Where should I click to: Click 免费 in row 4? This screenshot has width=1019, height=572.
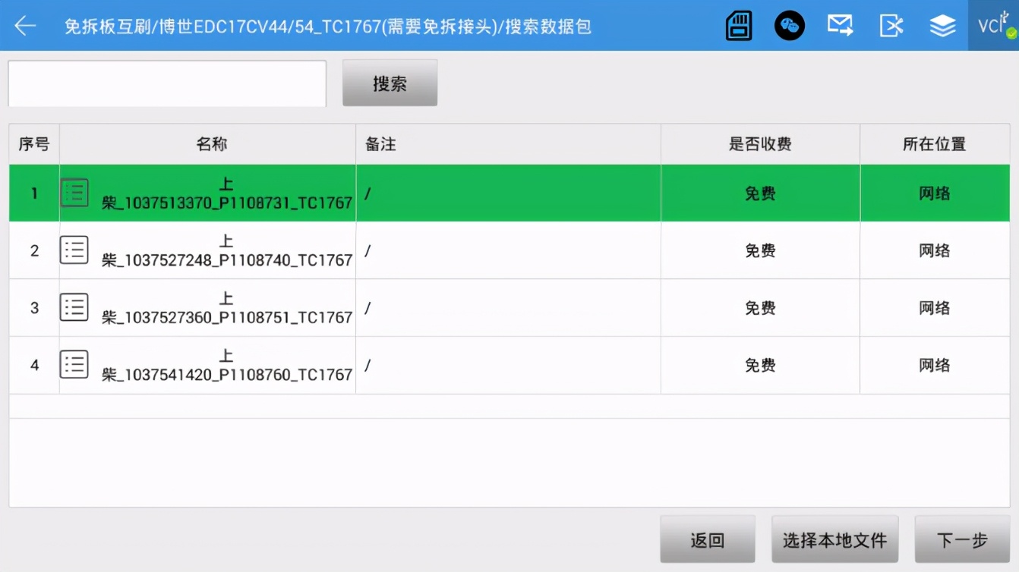point(760,365)
